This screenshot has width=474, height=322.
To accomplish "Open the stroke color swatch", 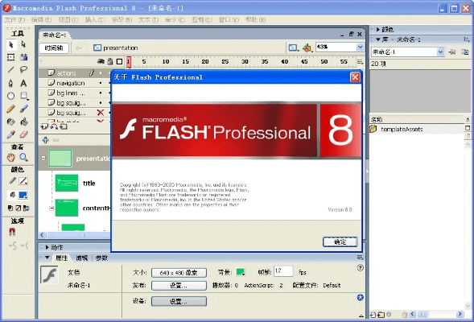I will (23, 181).
